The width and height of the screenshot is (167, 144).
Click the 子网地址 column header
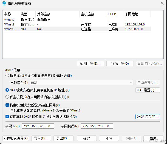coord(137,14)
